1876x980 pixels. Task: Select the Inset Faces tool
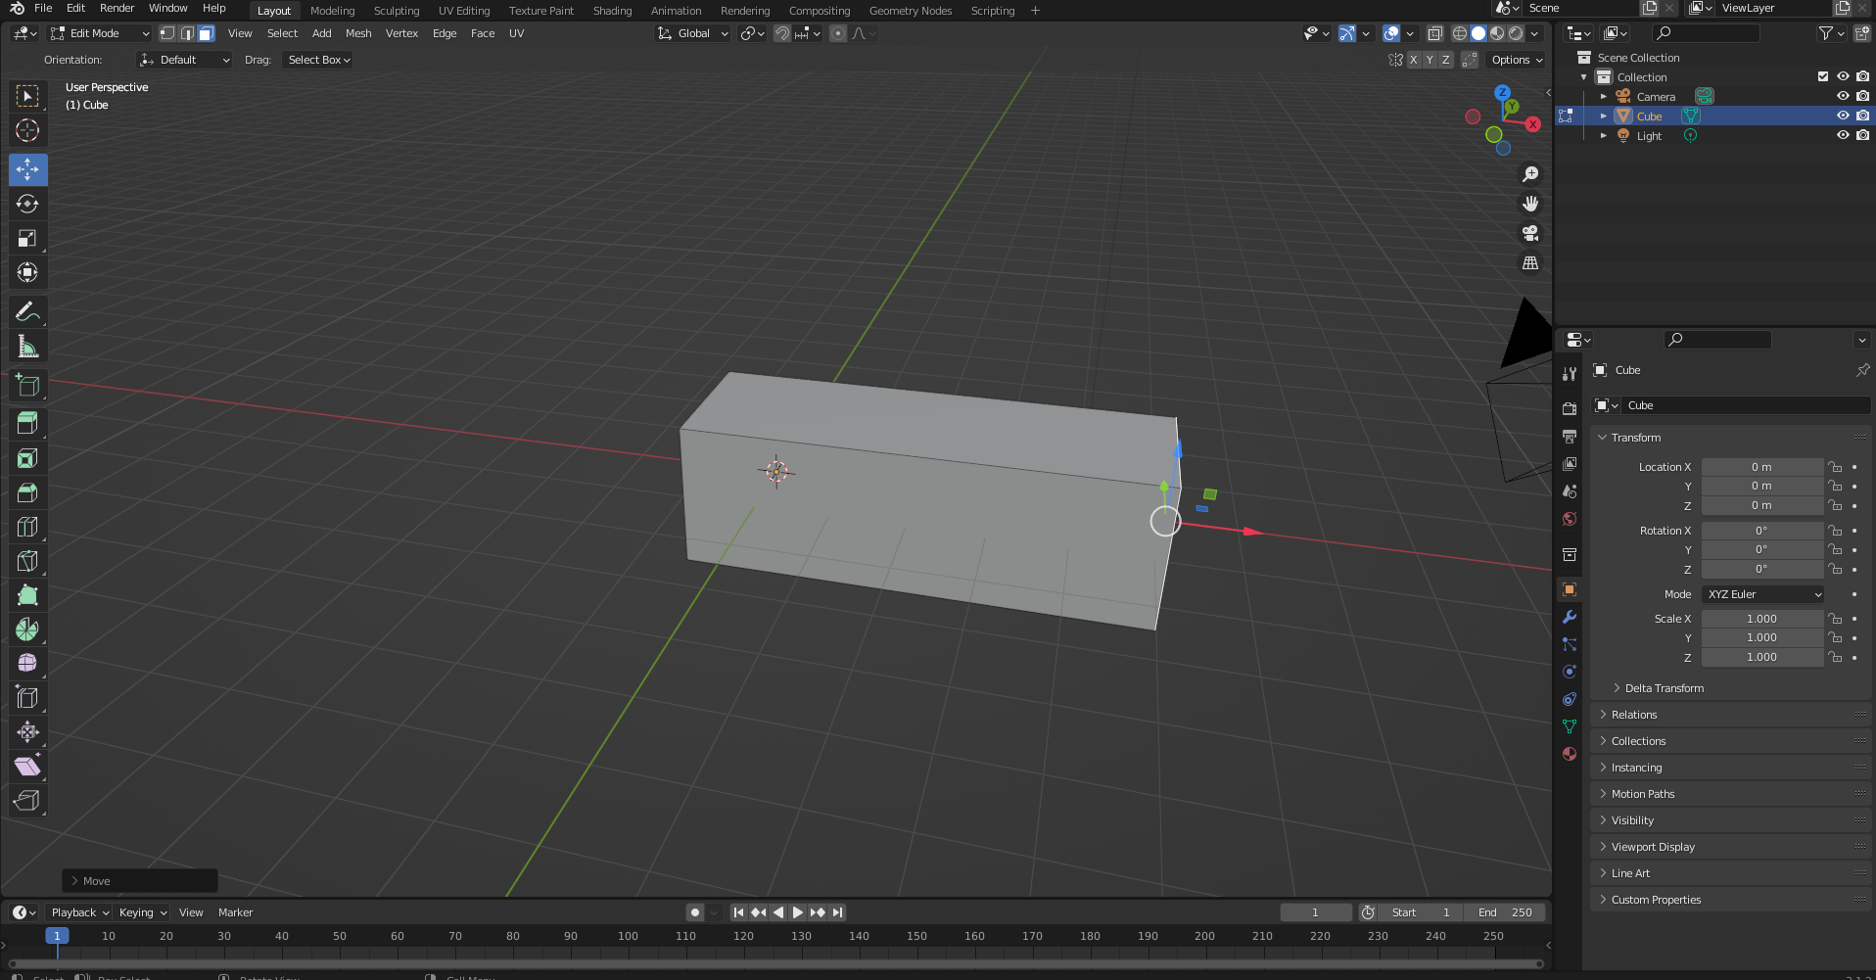tap(27, 458)
